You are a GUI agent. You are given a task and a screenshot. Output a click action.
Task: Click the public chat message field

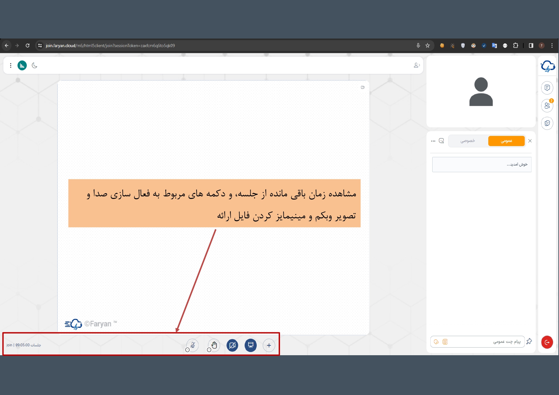point(484,342)
